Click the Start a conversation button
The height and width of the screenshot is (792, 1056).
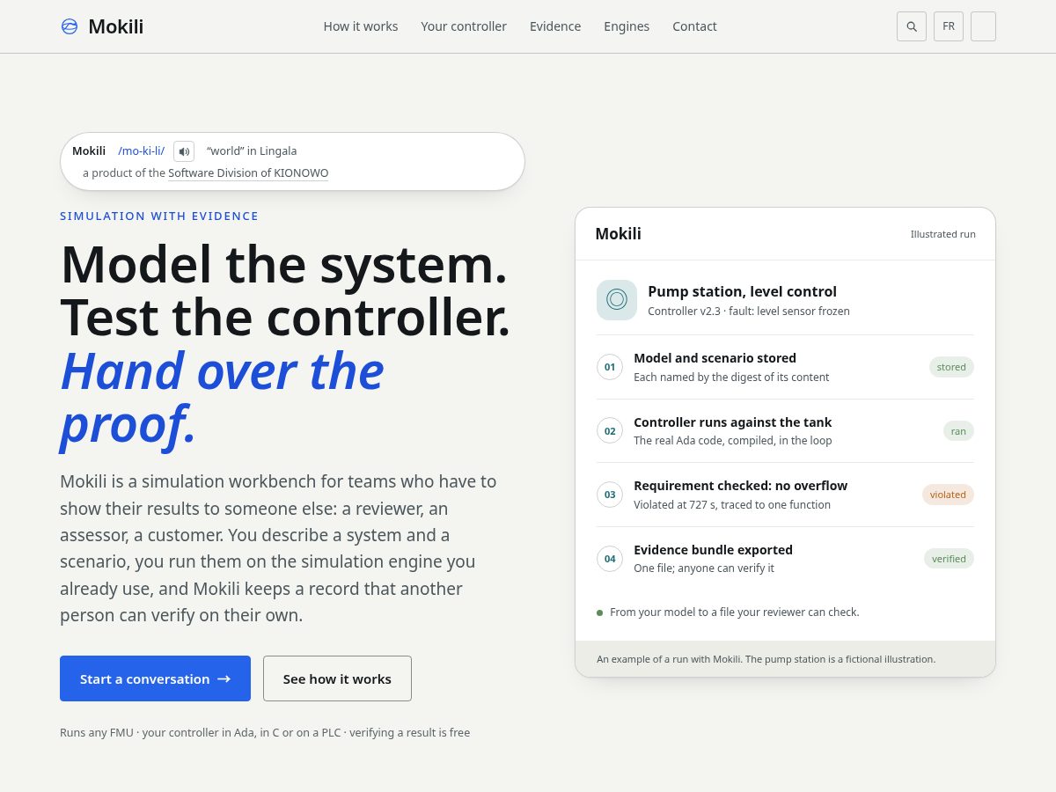155,678
